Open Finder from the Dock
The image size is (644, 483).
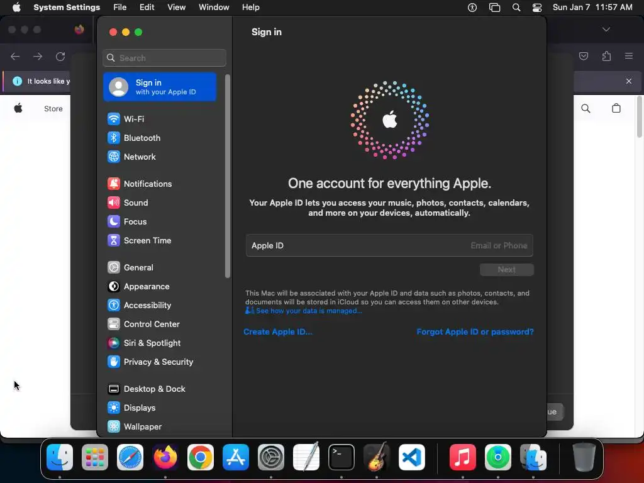(x=60, y=457)
